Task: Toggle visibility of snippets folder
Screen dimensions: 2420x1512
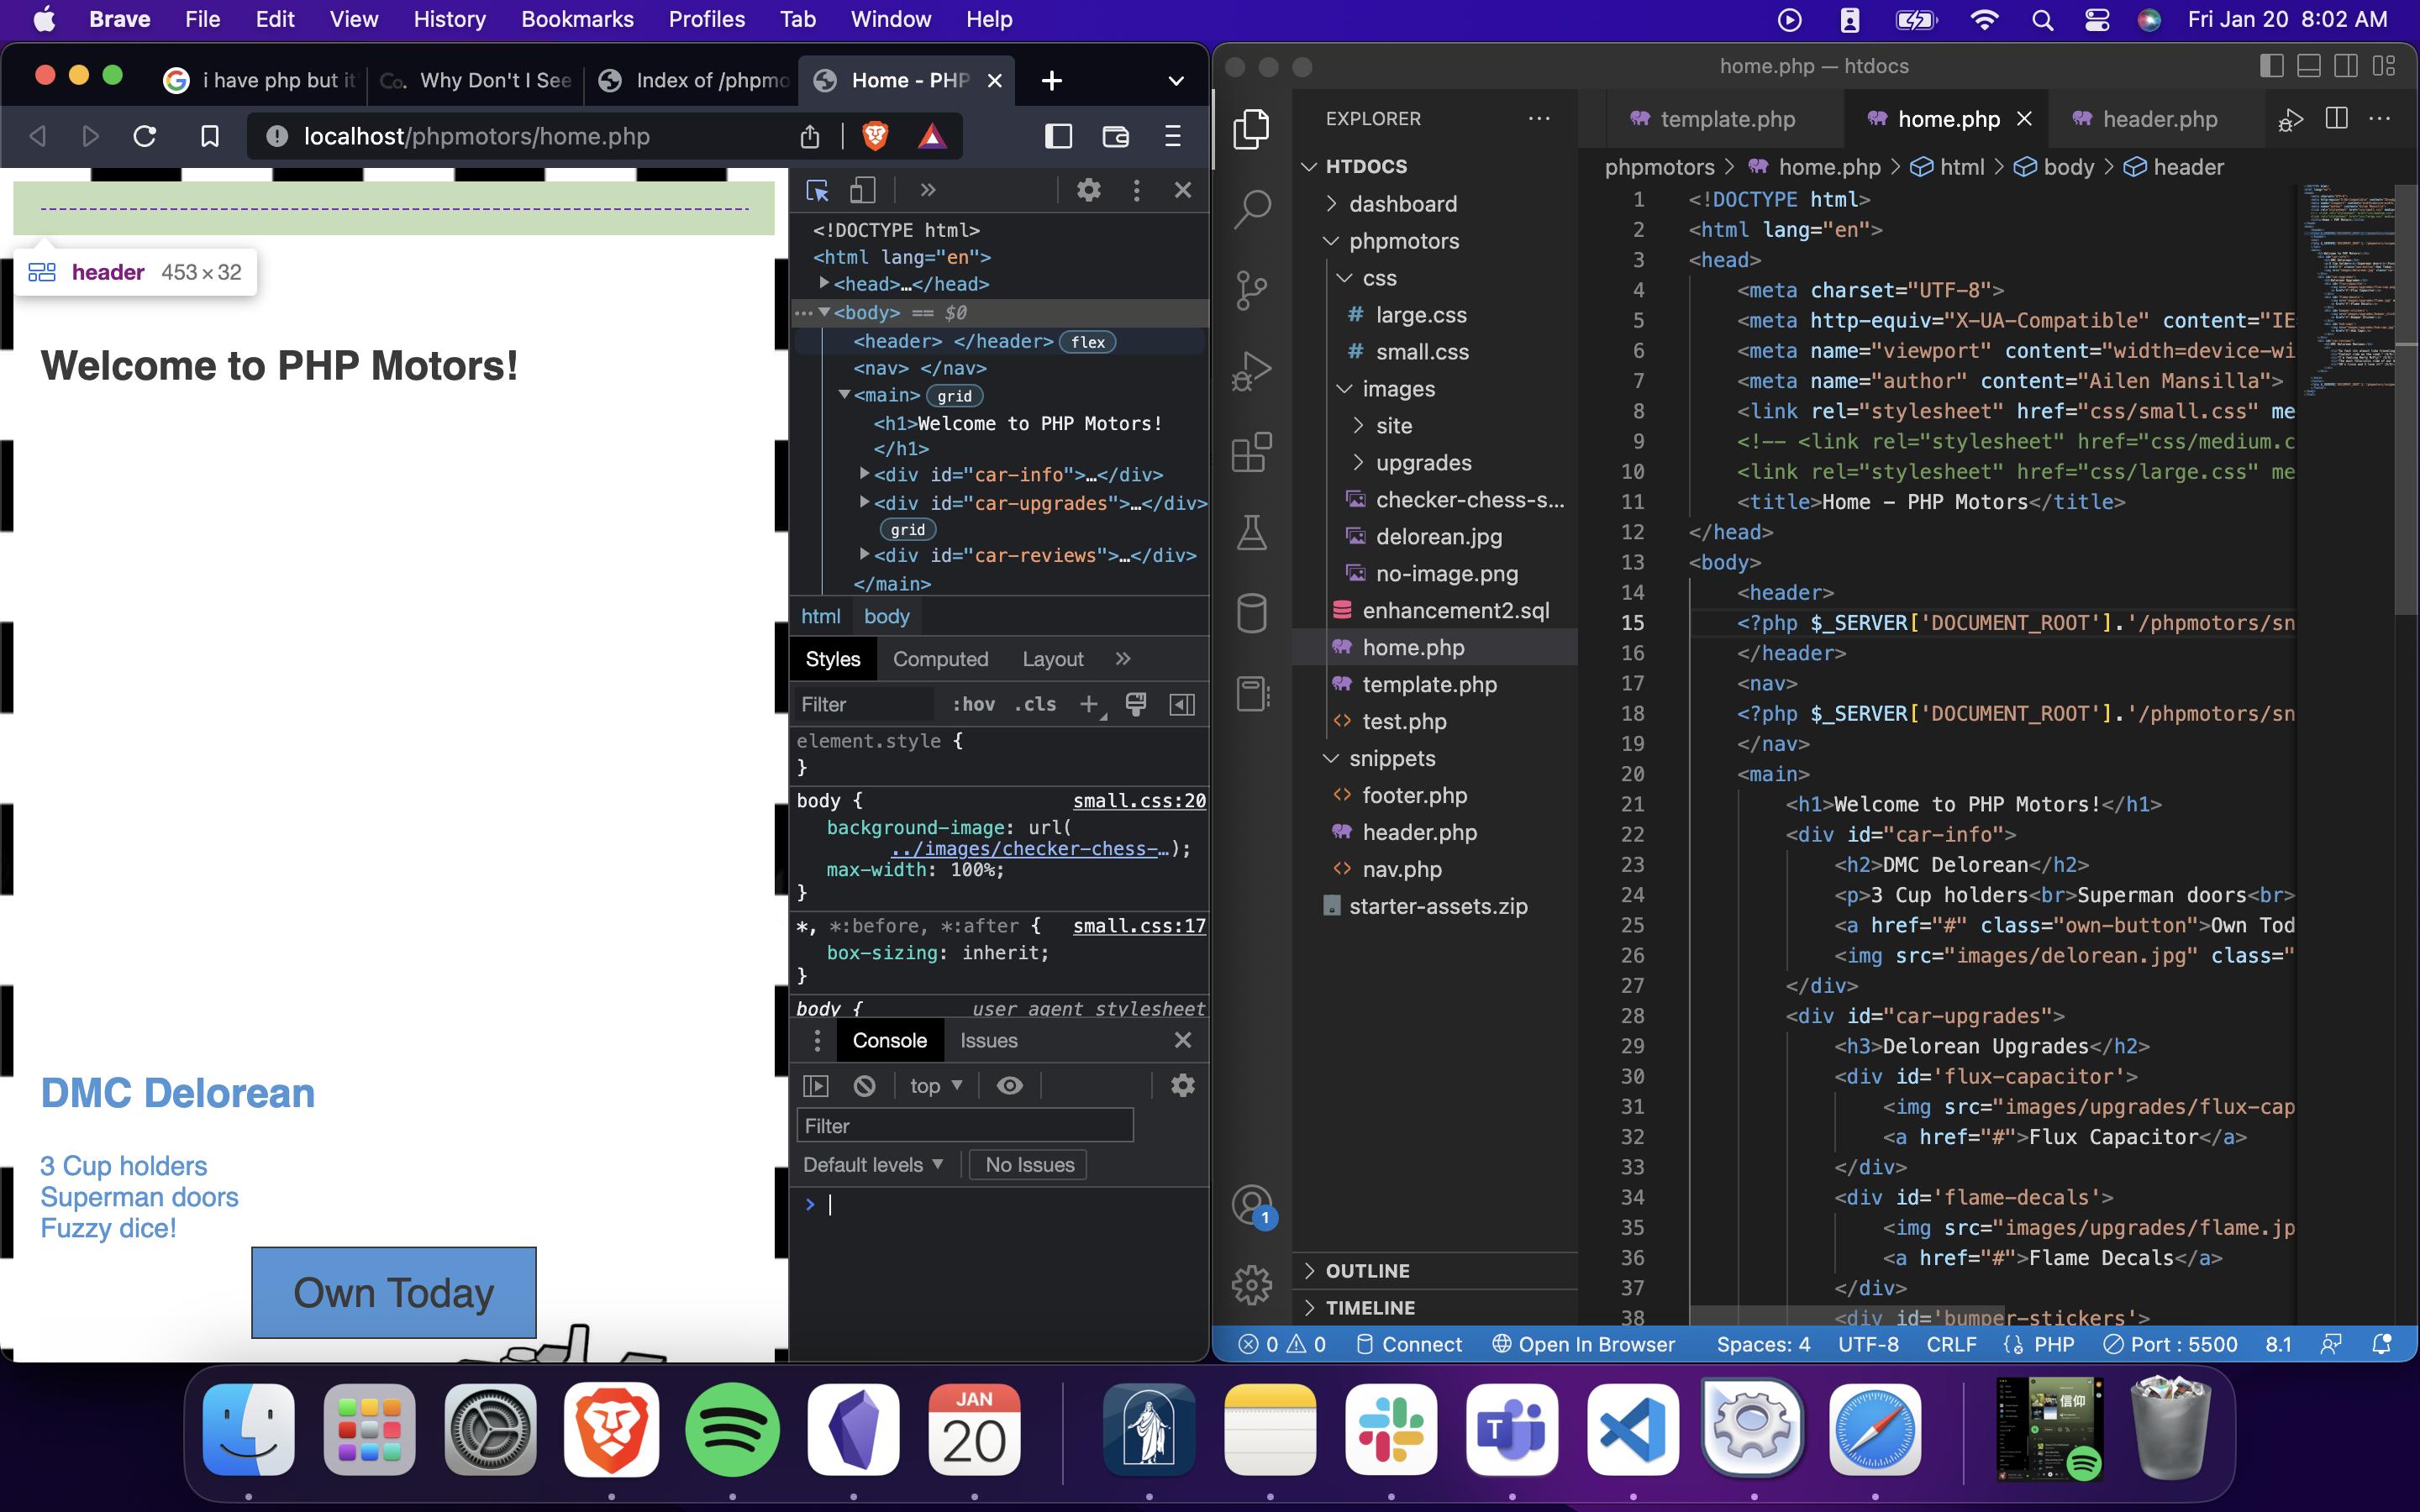Action: pyautogui.click(x=1329, y=758)
